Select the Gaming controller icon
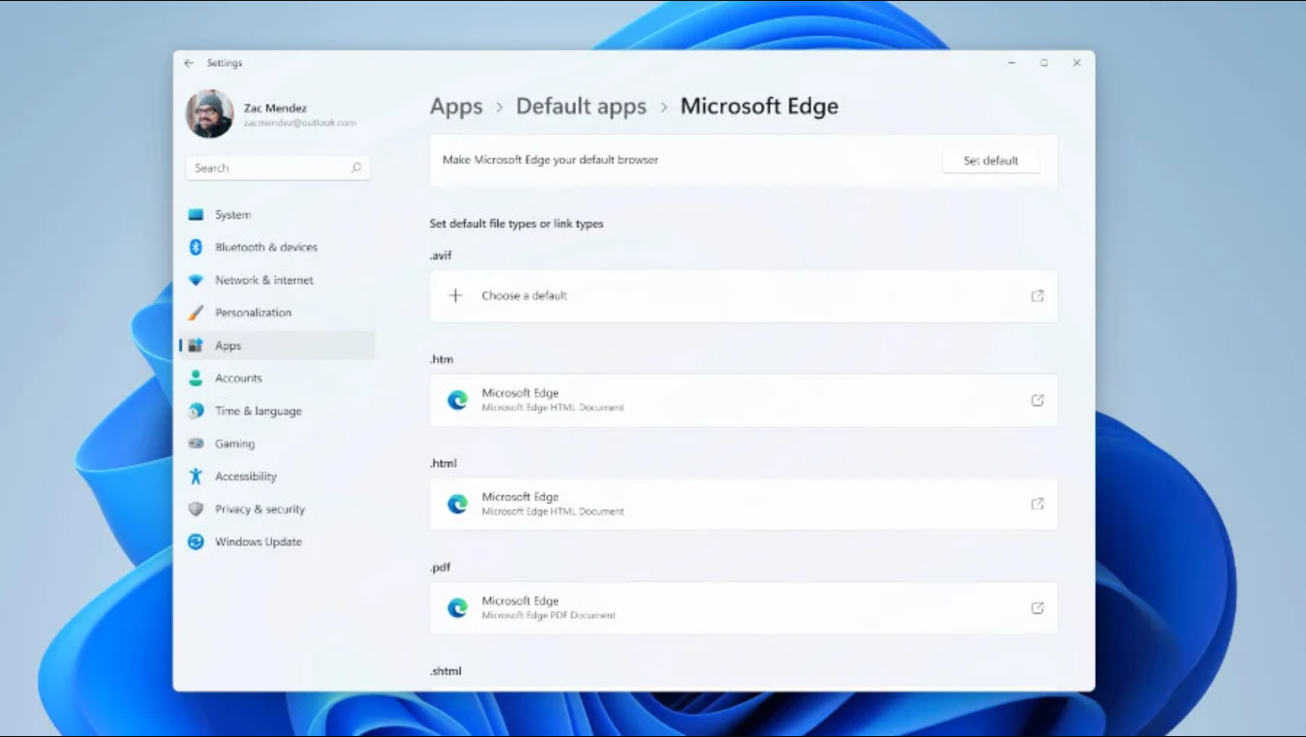Screen dimensions: 1306x737 click(196, 444)
